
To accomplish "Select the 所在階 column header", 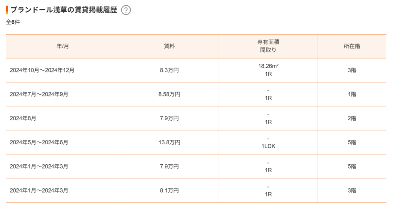I will (352, 46).
